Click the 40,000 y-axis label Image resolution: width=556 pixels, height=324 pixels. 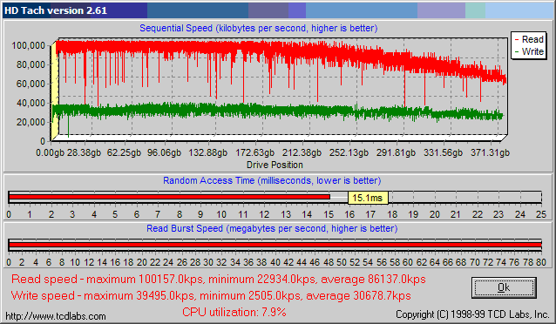pyautogui.click(x=31, y=103)
